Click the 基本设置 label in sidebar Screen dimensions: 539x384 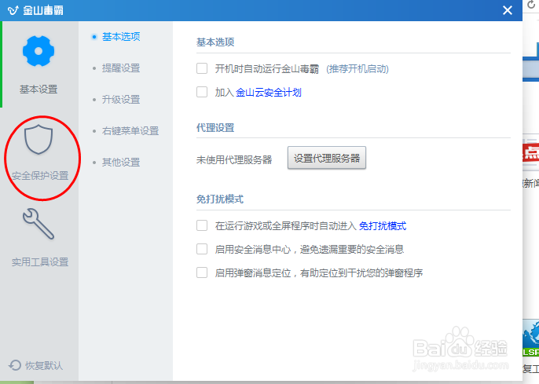pos(38,90)
